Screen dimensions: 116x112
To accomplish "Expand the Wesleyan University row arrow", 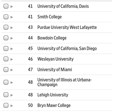I will (x=12, y=59).
